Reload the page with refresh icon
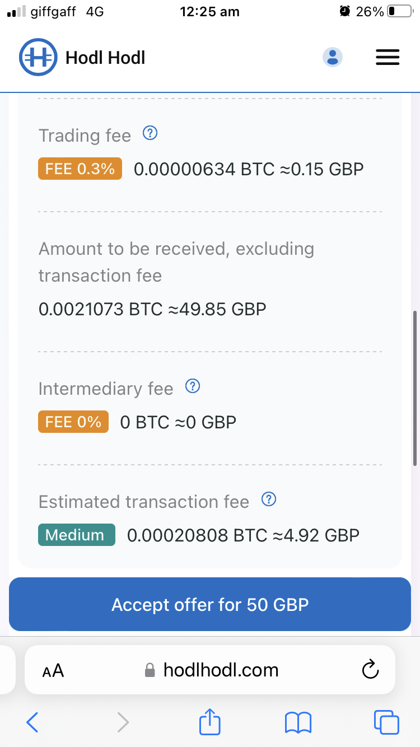The image size is (420, 747). pyautogui.click(x=370, y=669)
